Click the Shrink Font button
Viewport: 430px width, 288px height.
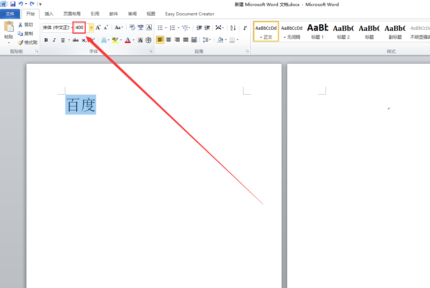click(106, 27)
